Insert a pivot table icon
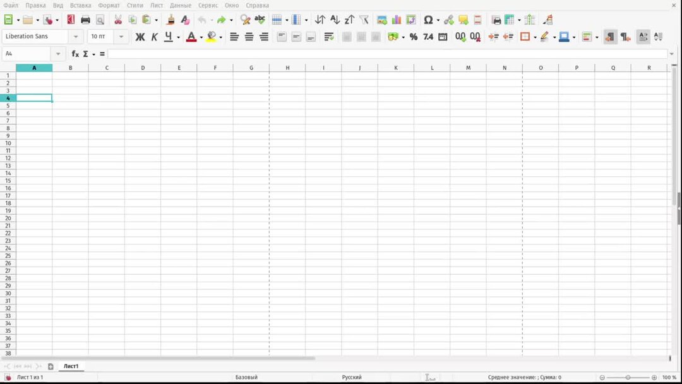Image resolution: width=682 pixels, height=384 pixels. [411, 20]
